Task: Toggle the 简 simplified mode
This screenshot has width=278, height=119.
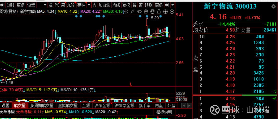Action: click(x=63, y=5)
